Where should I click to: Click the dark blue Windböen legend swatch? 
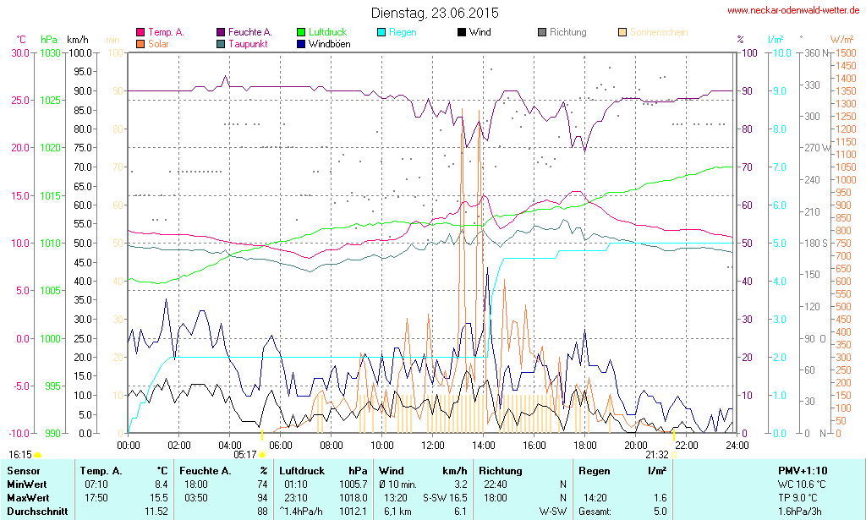(302, 44)
